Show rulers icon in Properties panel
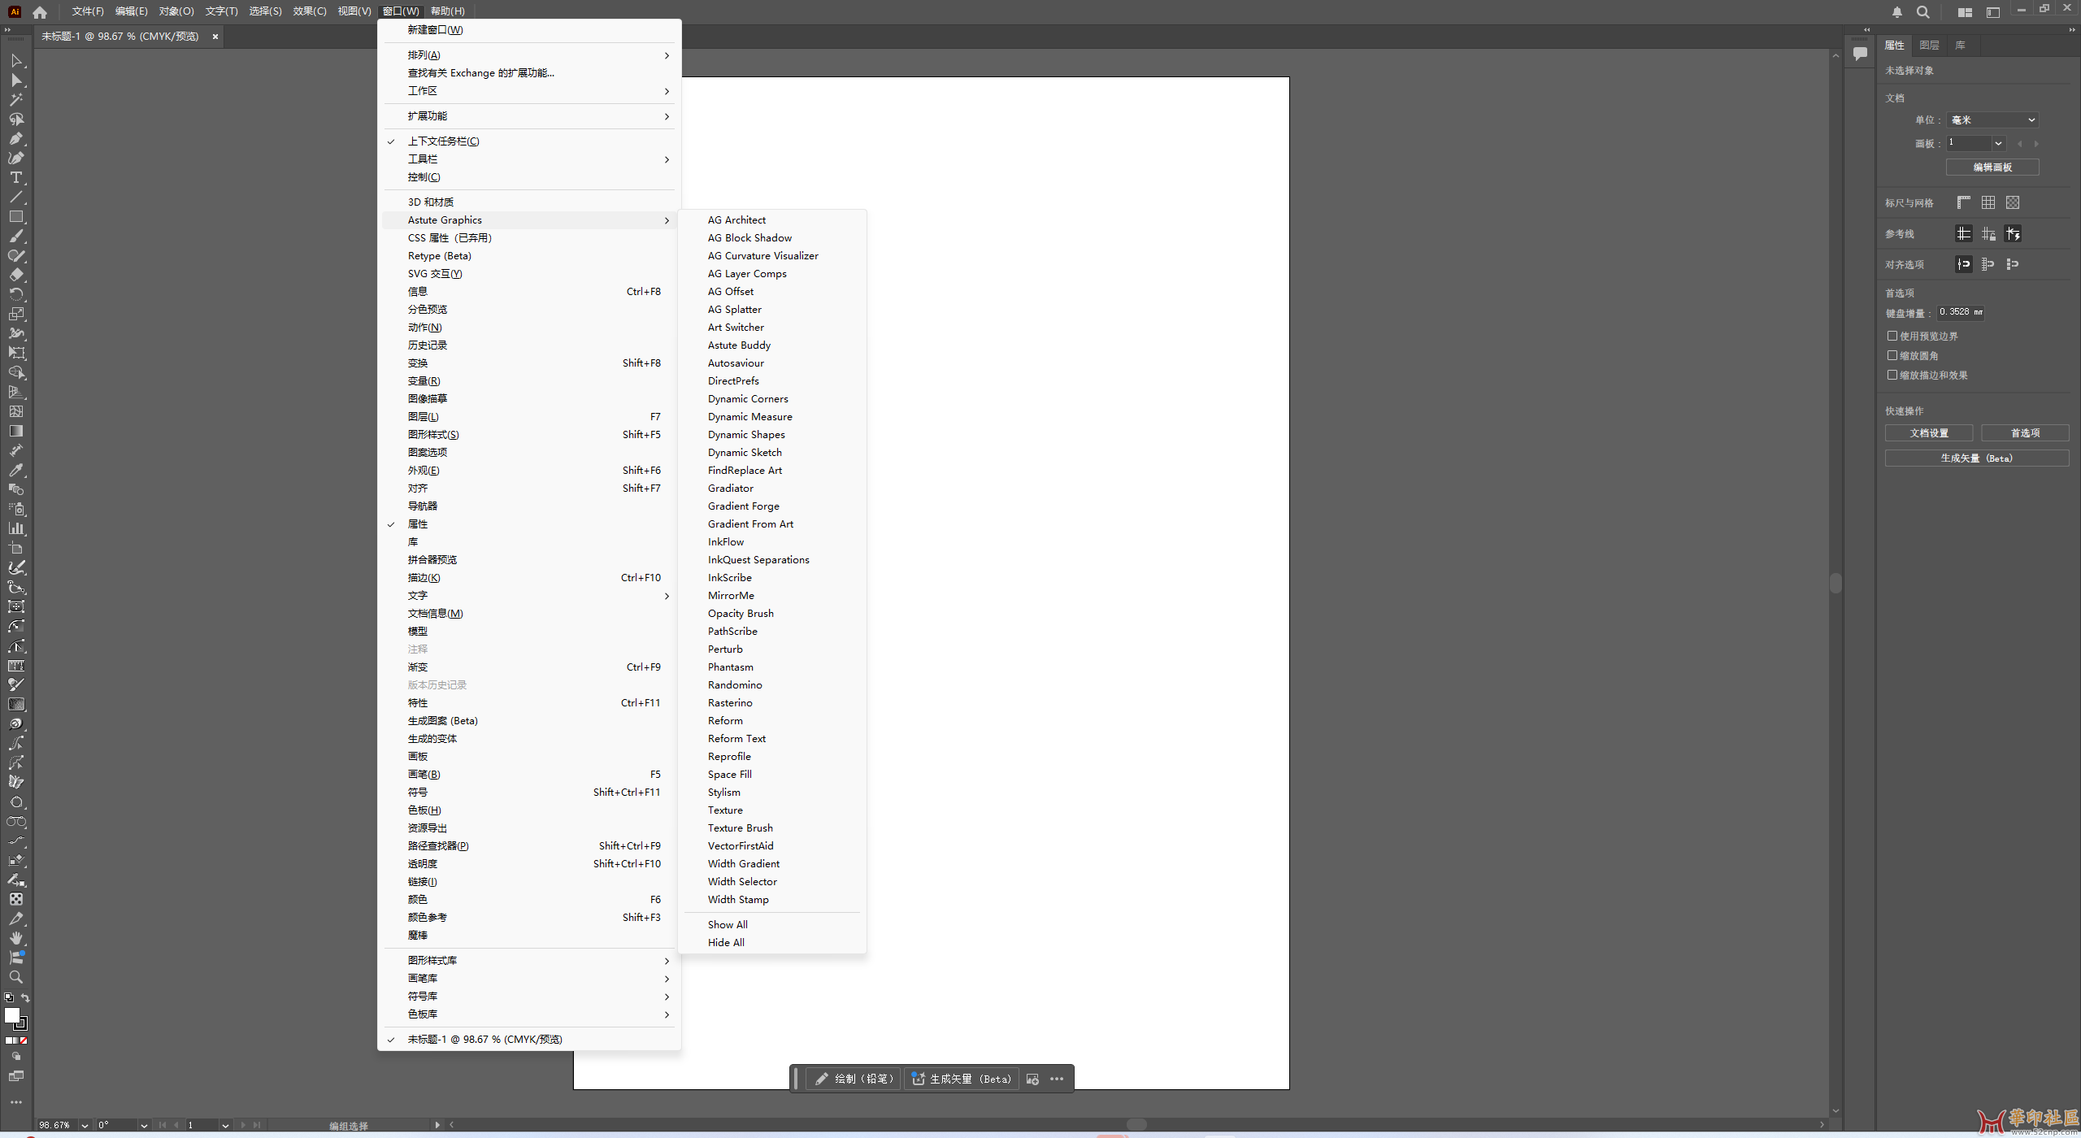The height and width of the screenshot is (1138, 2081). 1964,203
